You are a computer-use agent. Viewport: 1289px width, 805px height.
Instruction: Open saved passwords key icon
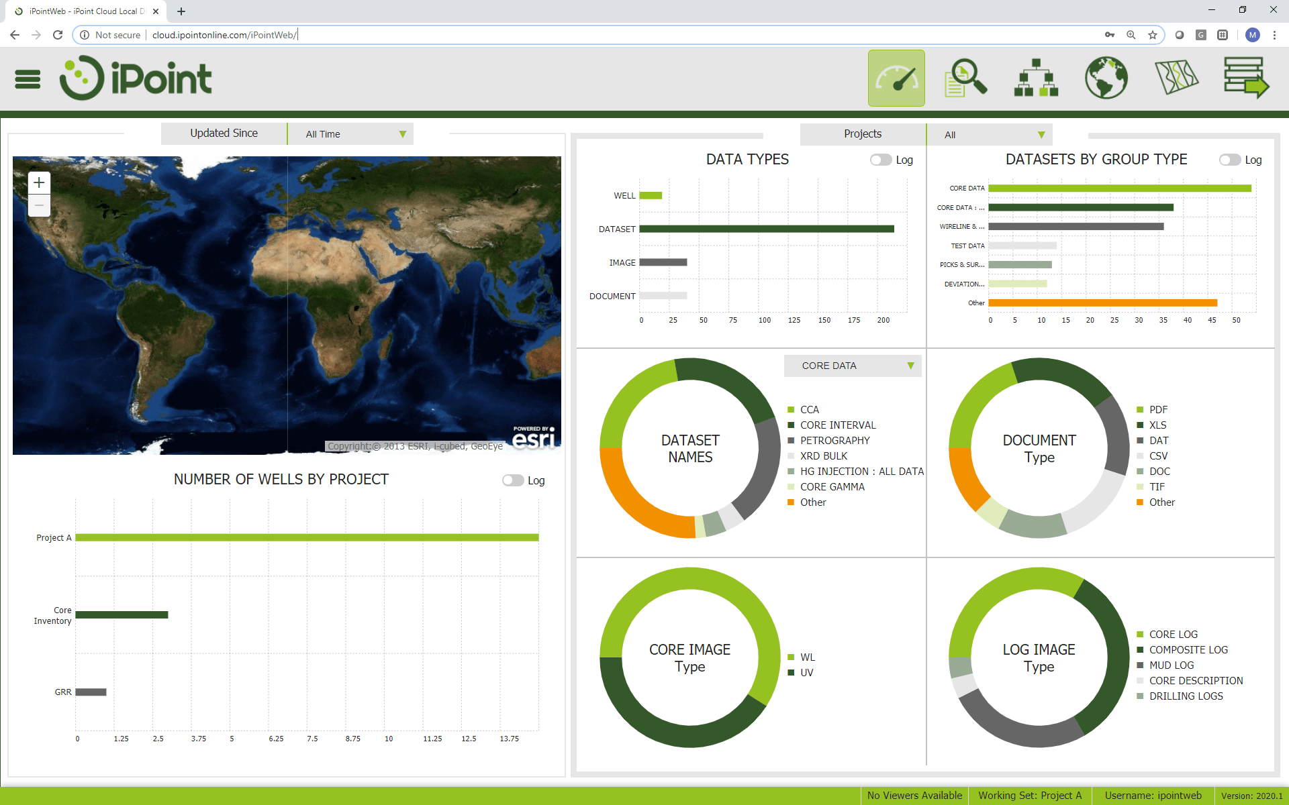click(x=1110, y=35)
